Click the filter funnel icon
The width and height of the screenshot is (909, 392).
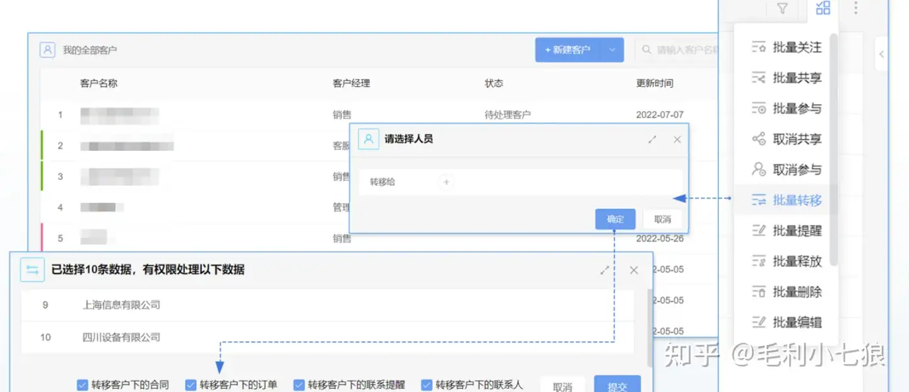[783, 9]
